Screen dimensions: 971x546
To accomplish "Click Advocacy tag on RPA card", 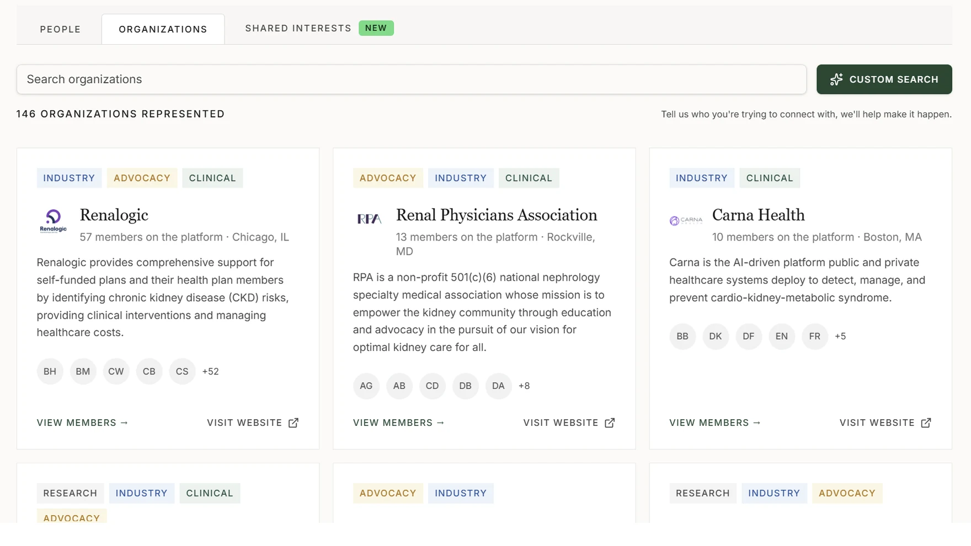I will pyautogui.click(x=388, y=178).
